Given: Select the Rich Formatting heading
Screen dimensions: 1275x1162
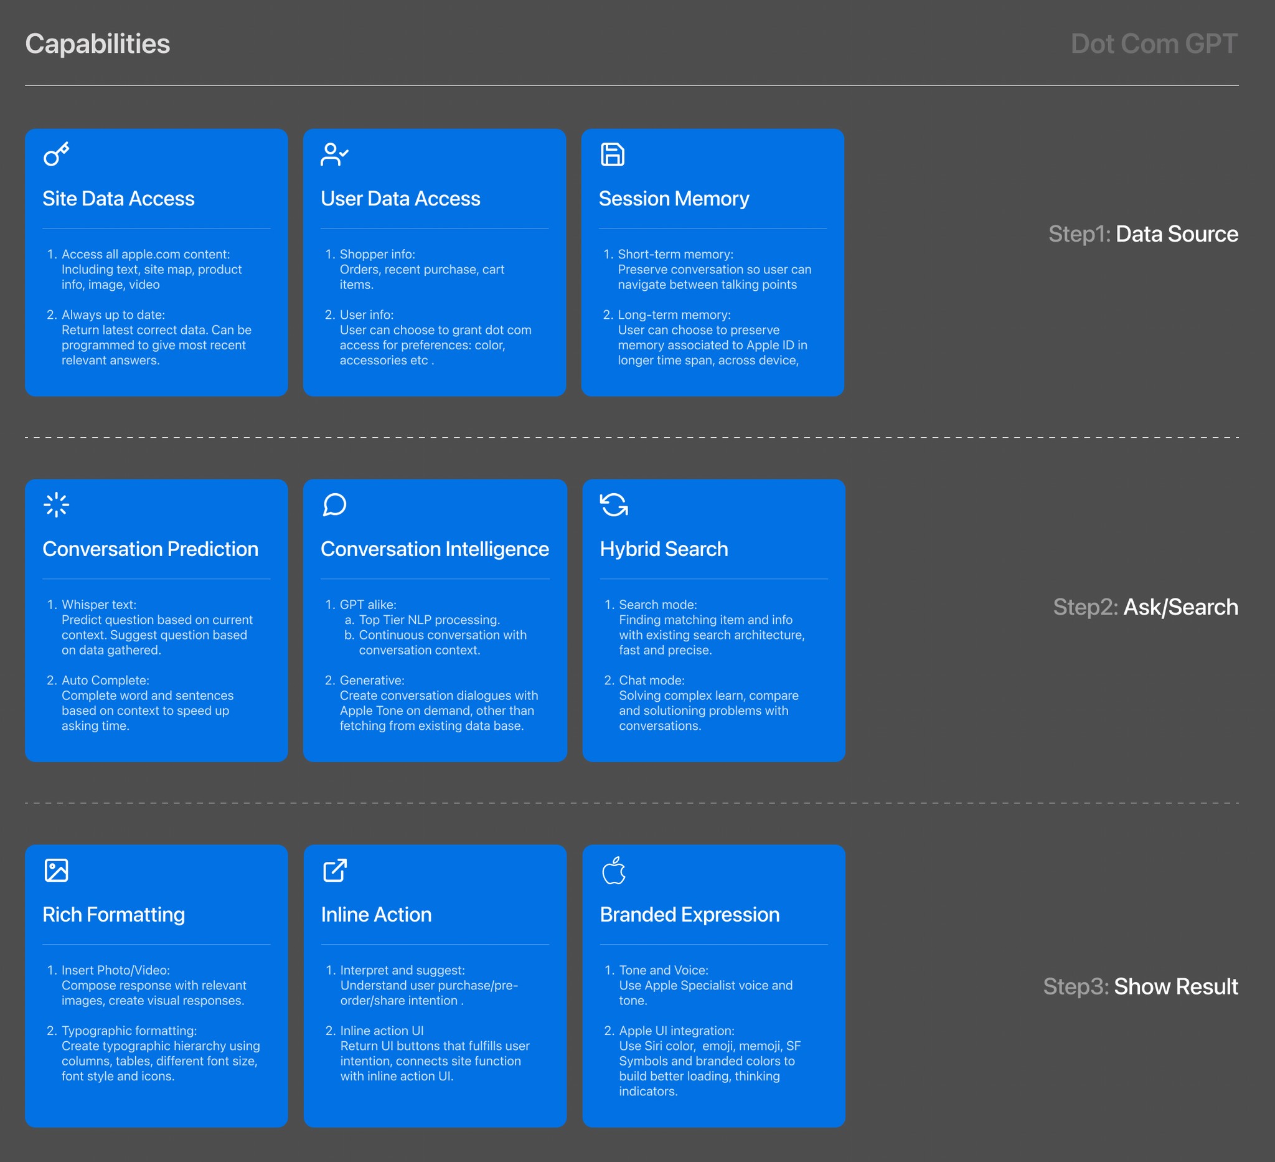Looking at the screenshot, I should point(114,915).
